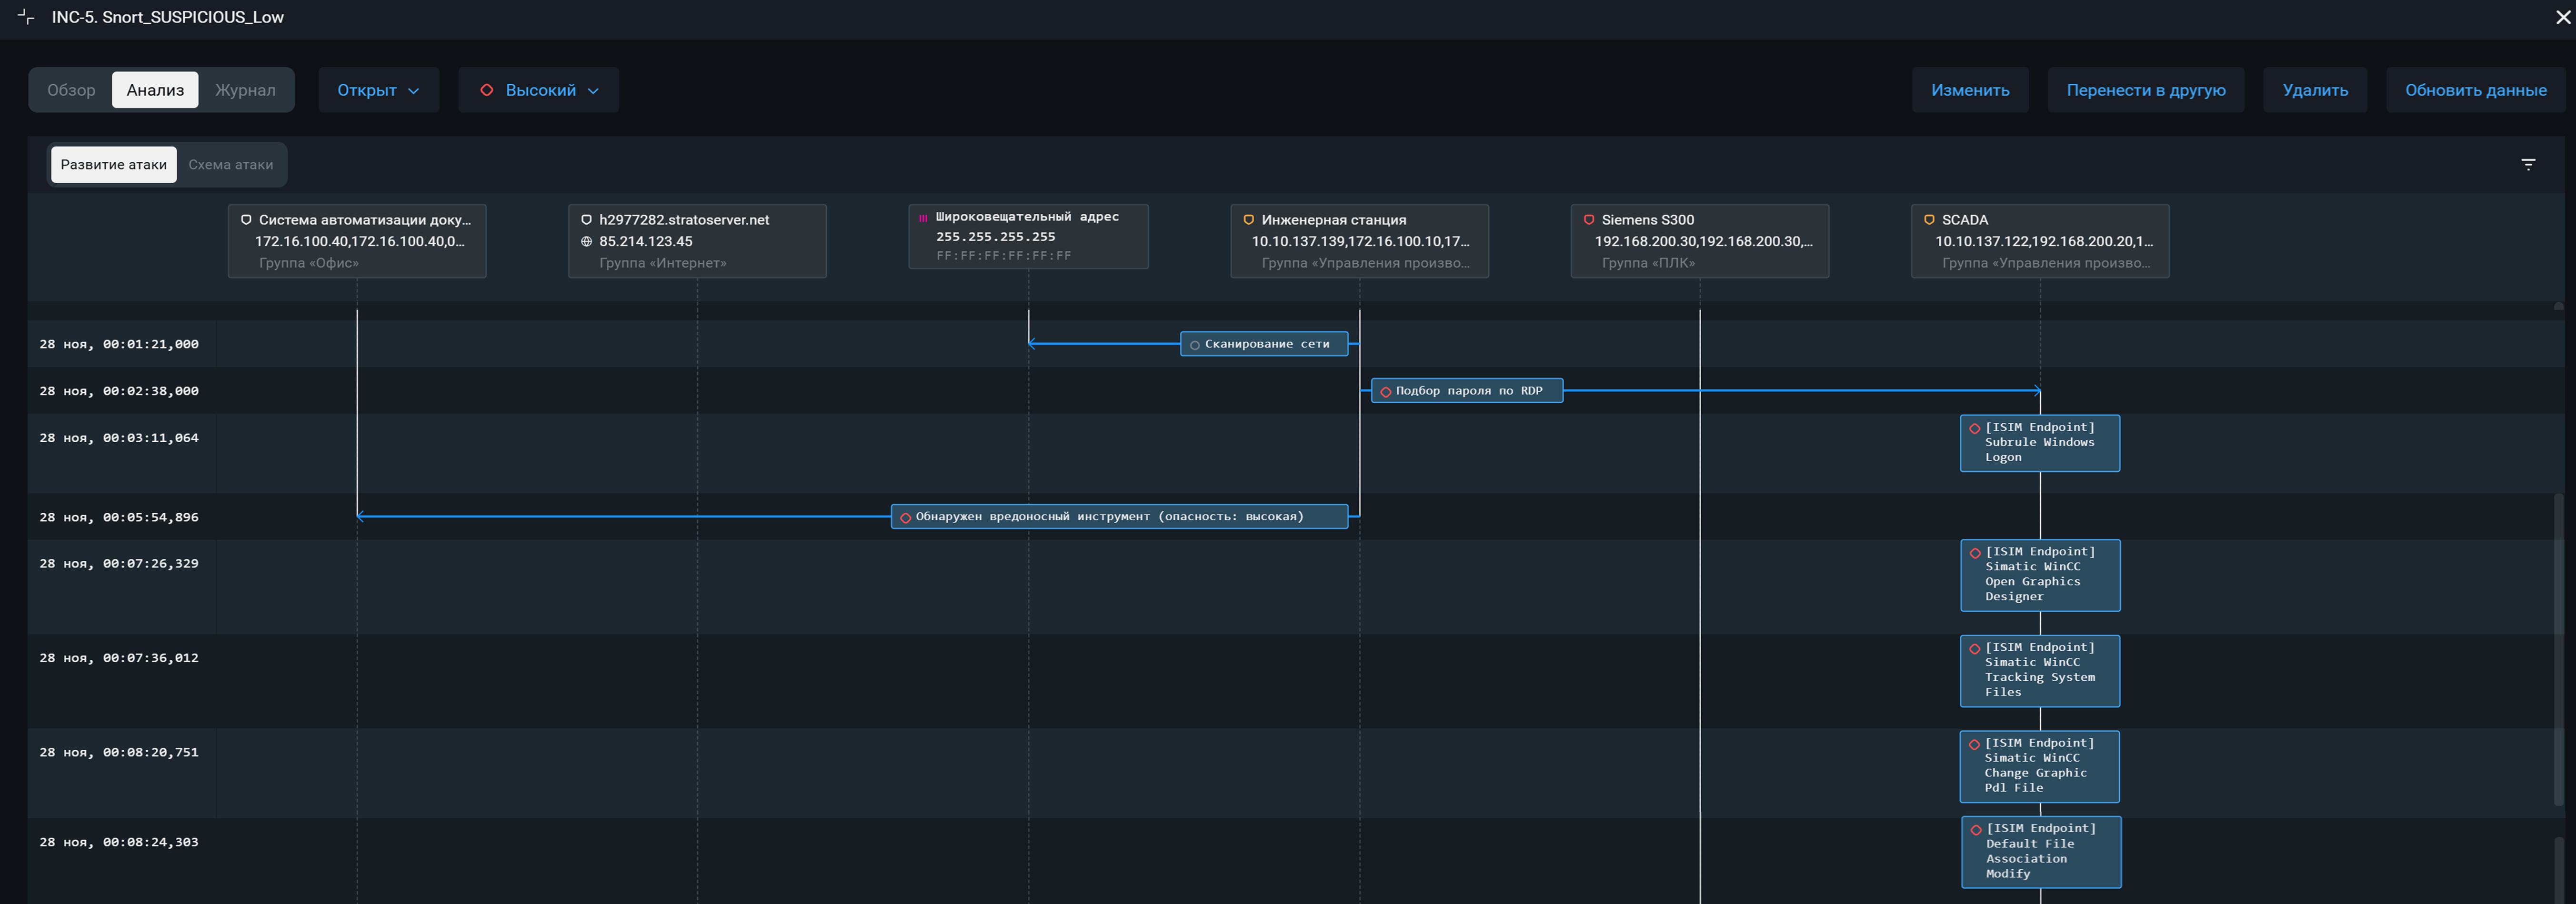The image size is (2576, 904).
Task: Click the circle icon in Сканирование сети event
Action: (1194, 345)
